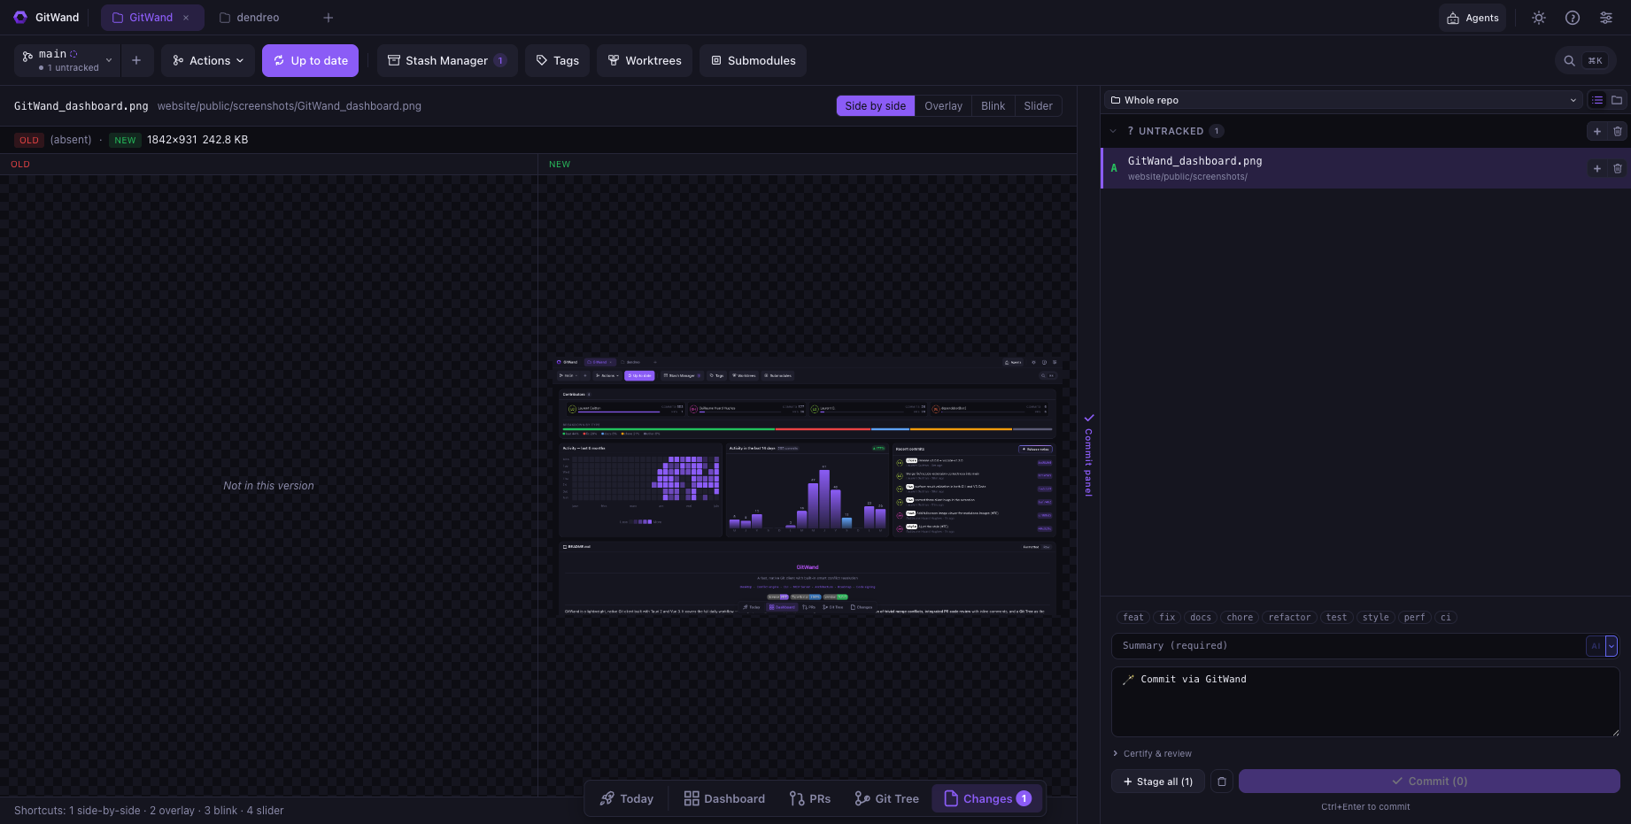Switch the changes list to folder tree view
The height and width of the screenshot is (824, 1631).
coord(1617,100)
